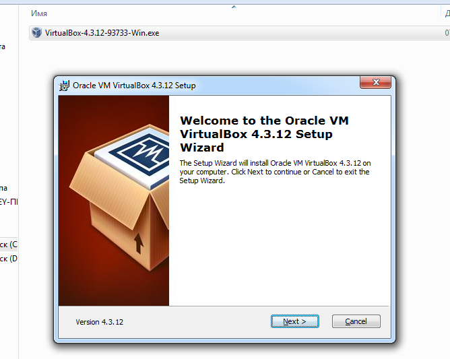Open the EY-П computer item in sidebar
Viewport: 450px width, 359px height.
[x=9, y=202]
